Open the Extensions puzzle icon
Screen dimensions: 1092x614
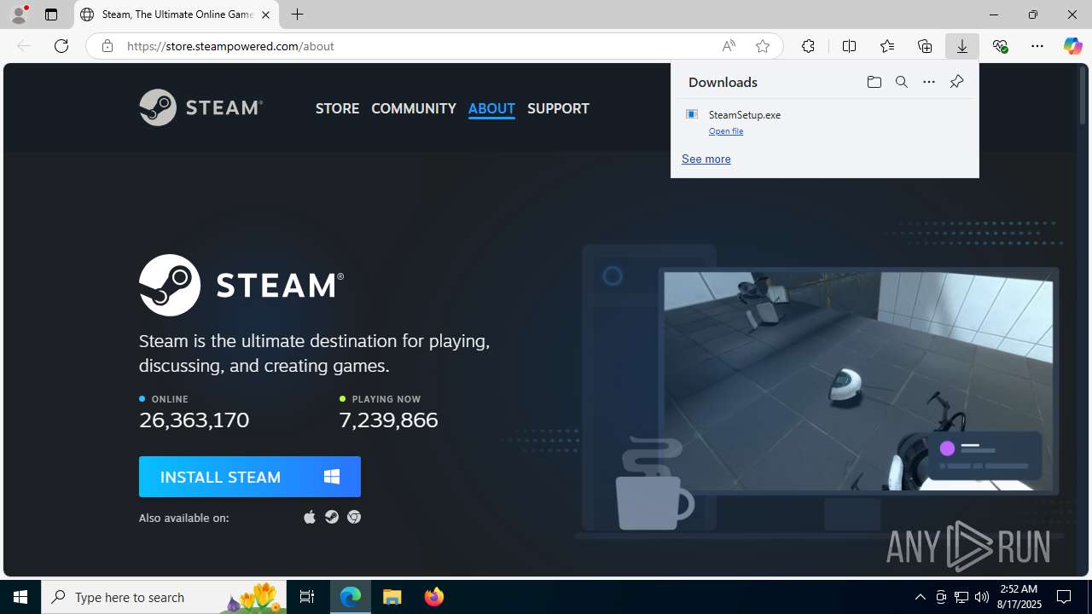coord(808,46)
